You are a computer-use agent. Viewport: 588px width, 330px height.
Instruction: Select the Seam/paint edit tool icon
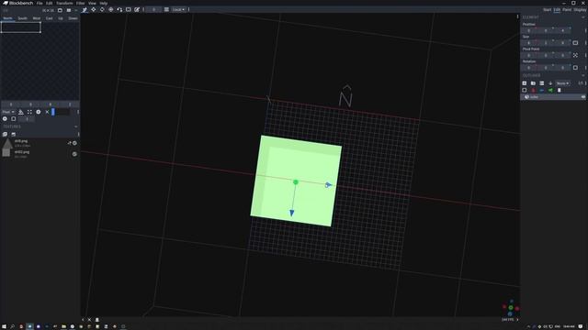(137, 10)
